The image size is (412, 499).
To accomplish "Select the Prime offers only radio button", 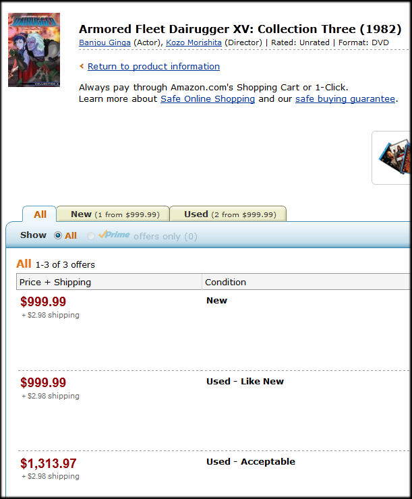I will 91,236.
